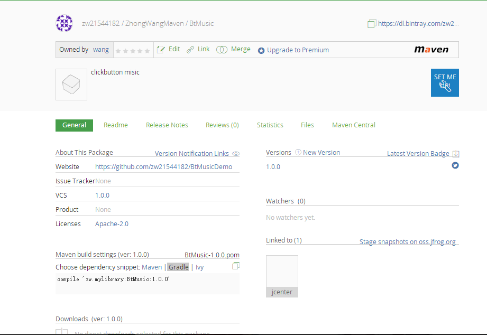Switch to the Release Notes tab
Viewport: 487px width, 335px height.
167,125
